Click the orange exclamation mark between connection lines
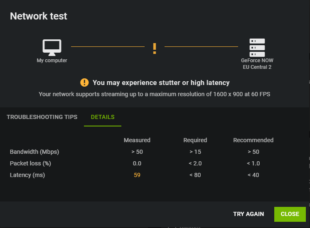This screenshot has height=228, width=310. [x=155, y=49]
